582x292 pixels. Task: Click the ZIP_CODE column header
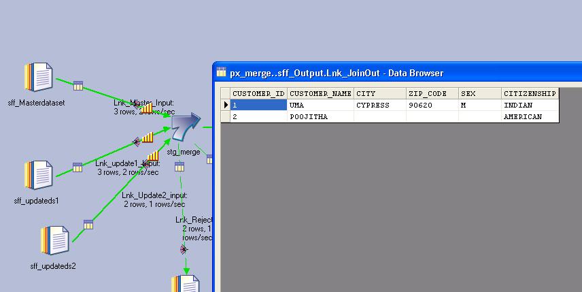432,93
